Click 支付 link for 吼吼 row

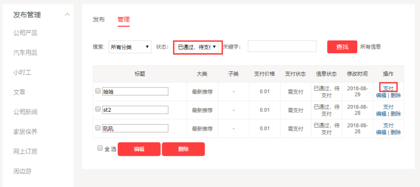[x=388, y=125]
